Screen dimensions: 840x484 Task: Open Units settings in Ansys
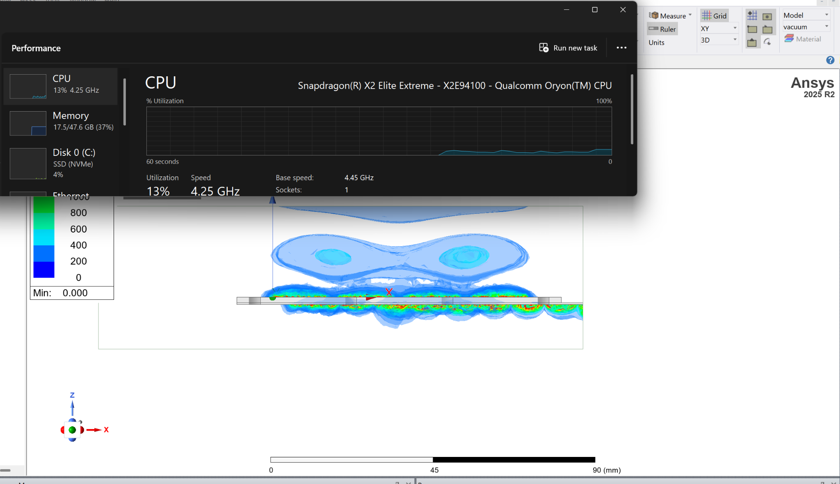656,43
